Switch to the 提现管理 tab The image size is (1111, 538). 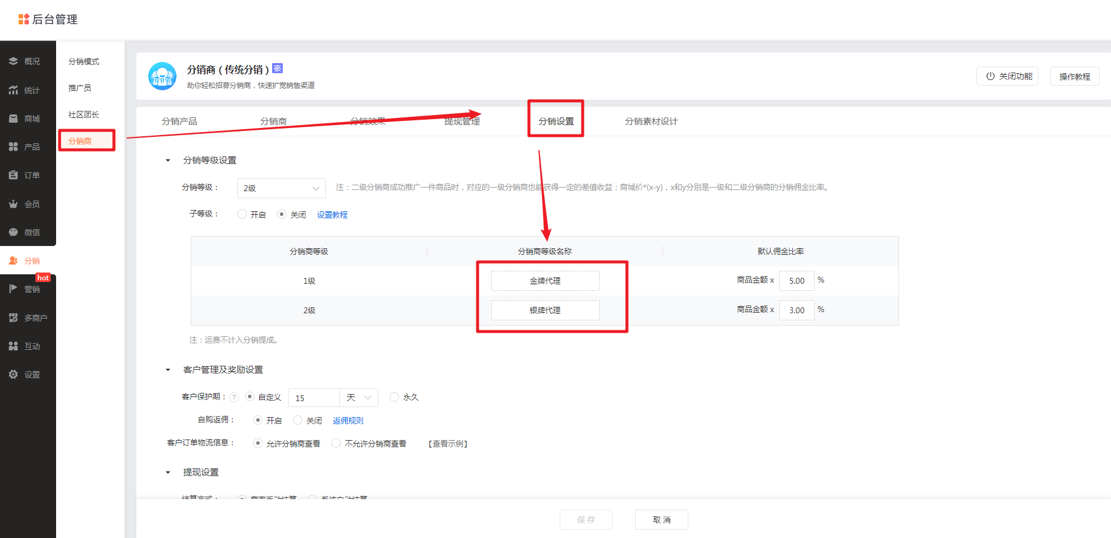462,121
